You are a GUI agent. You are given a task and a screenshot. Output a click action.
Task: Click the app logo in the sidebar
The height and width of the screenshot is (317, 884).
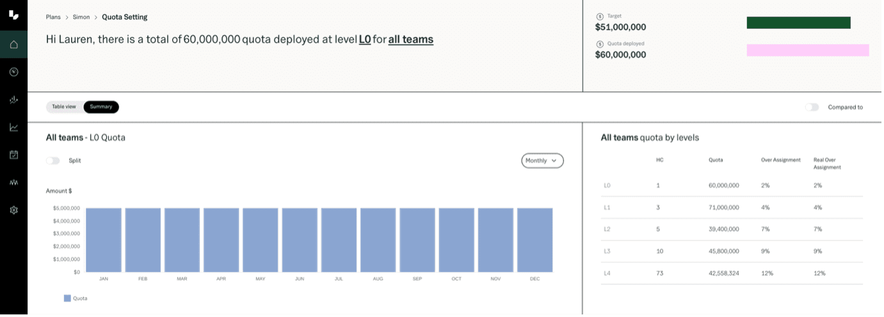coord(13,15)
